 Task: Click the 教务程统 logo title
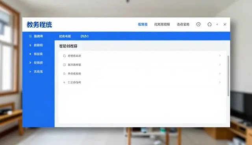pyautogui.click(x=39, y=24)
